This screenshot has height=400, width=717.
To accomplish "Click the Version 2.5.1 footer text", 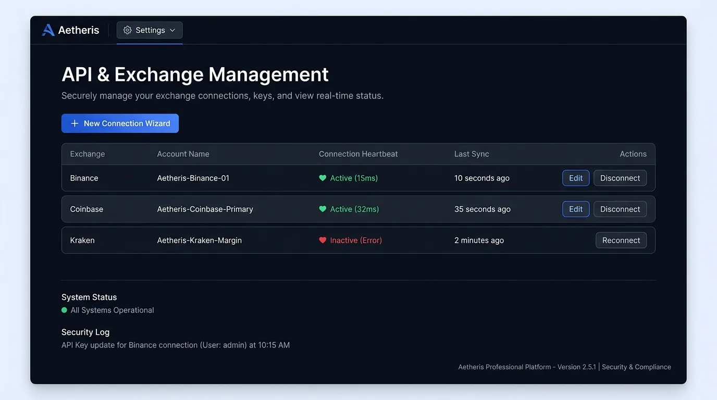I will click(x=577, y=367).
